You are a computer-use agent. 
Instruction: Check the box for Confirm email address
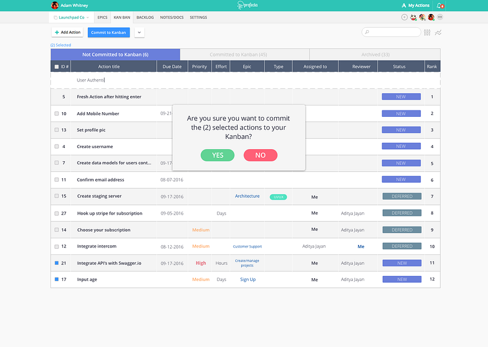point(57,179)
